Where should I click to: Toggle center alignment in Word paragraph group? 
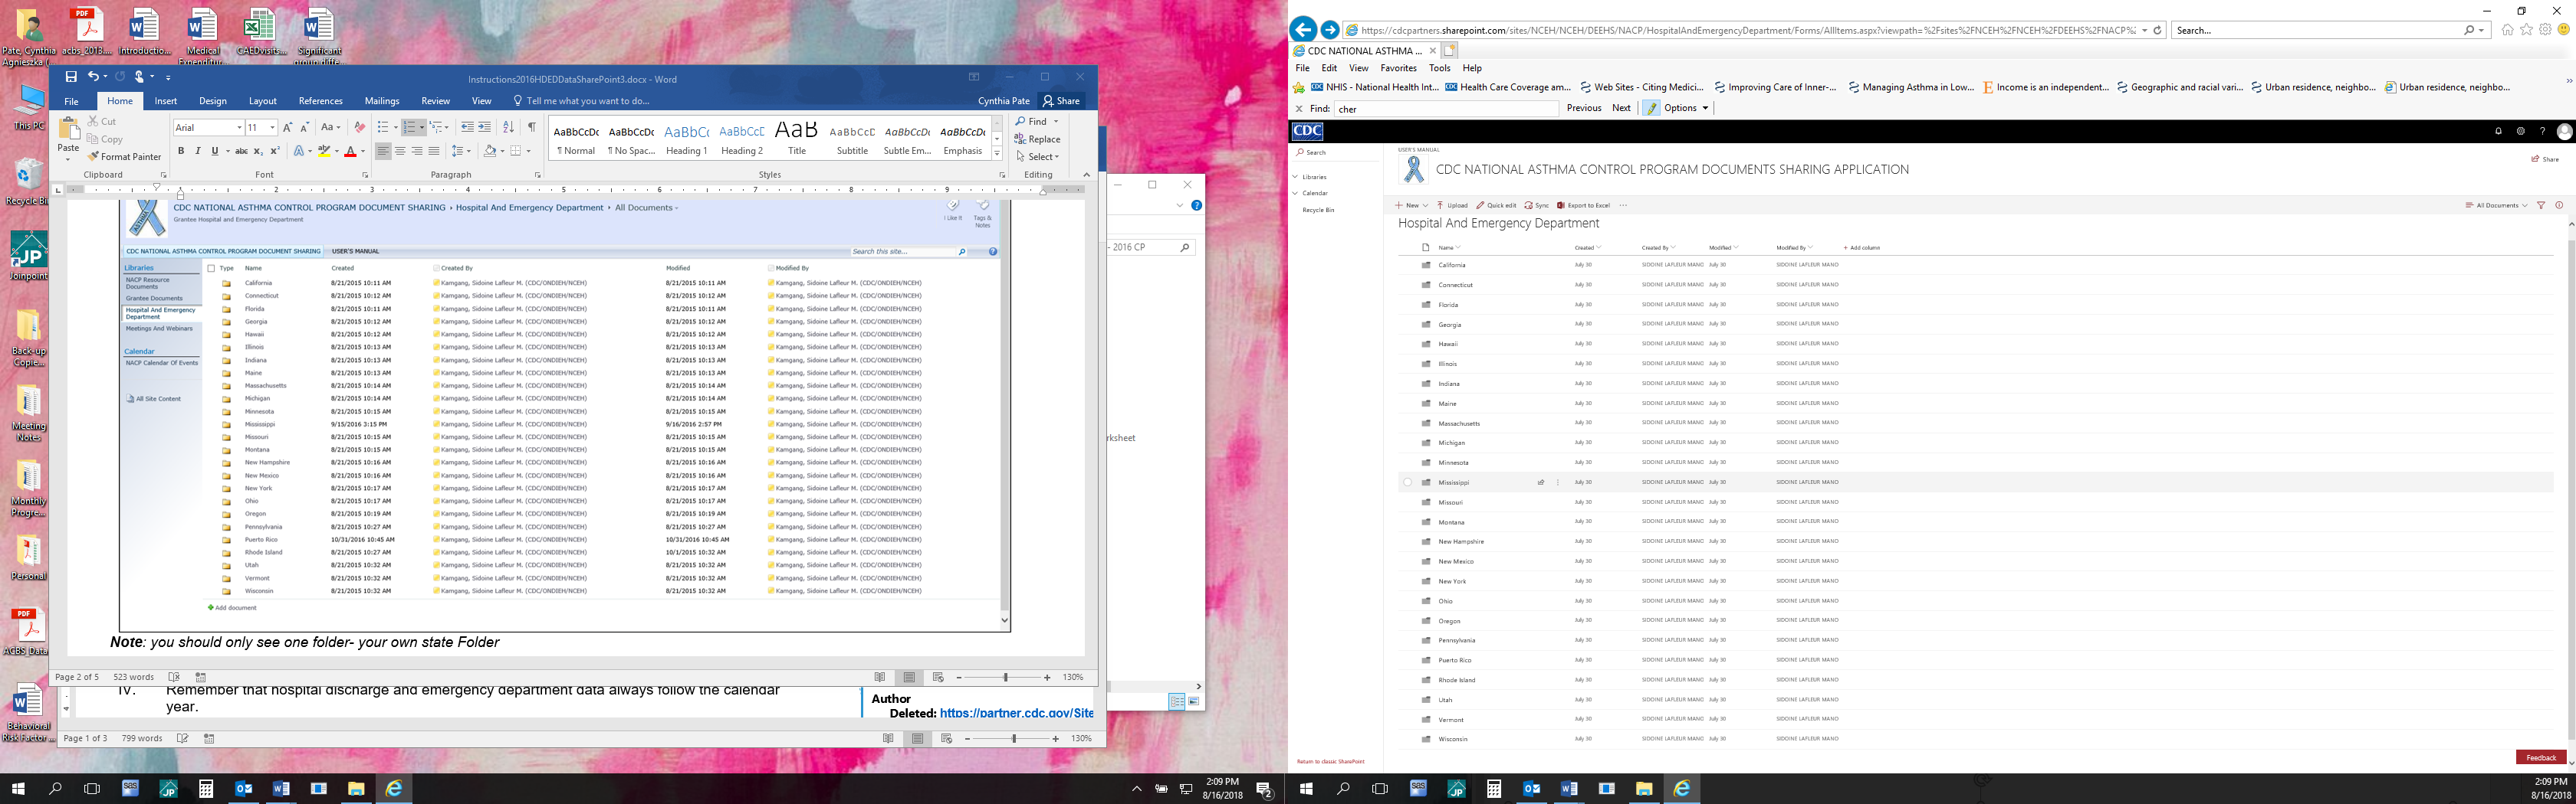[400, 152]
